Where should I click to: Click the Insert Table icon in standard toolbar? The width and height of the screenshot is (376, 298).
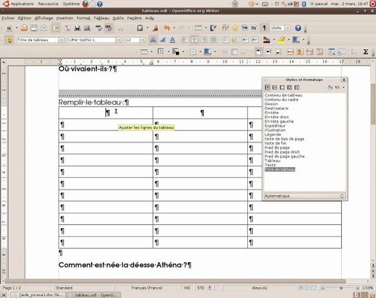198,28
